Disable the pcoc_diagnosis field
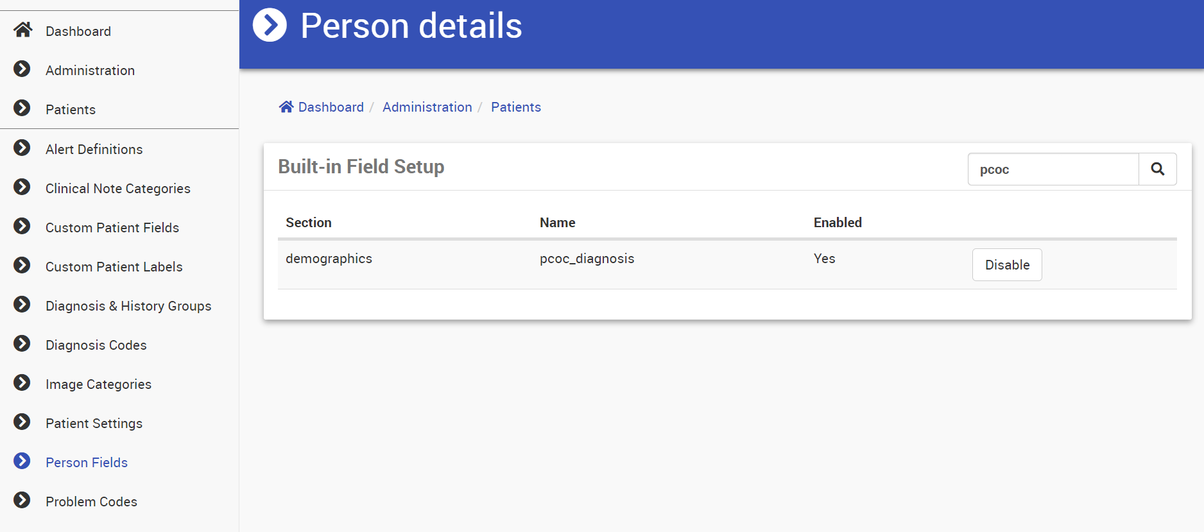1204x532 pixels. click(x=1006, y=264)
